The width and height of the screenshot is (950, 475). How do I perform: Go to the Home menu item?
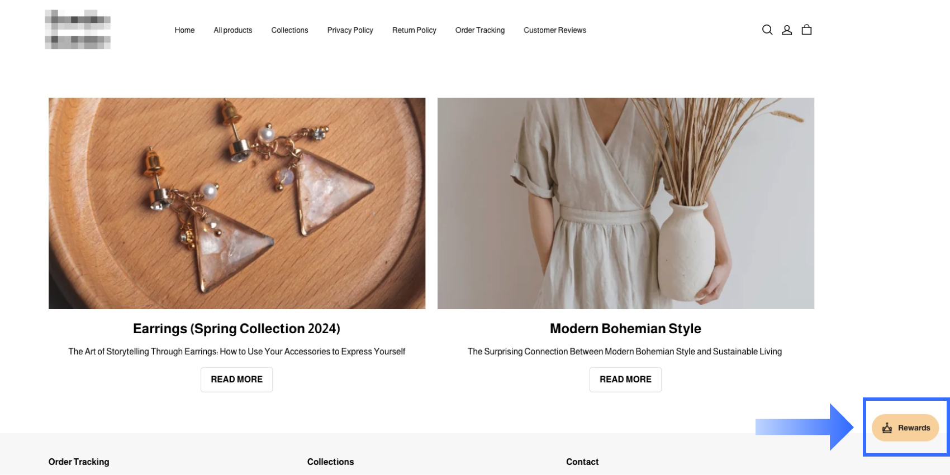pyautogui.click(x=184, y=30)
